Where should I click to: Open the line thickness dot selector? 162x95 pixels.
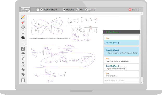tap(23, 43)
